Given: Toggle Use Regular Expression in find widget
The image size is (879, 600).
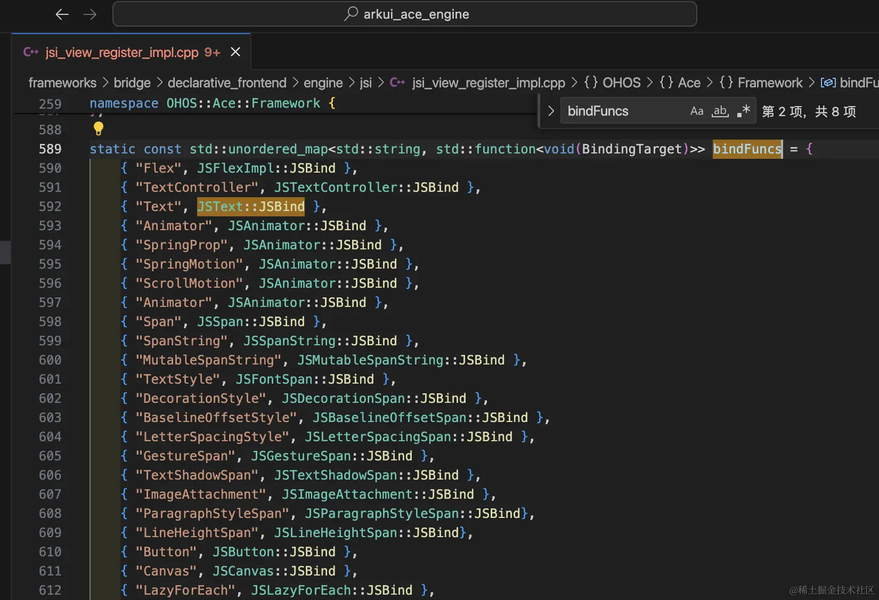Looking at the screenshot, I should point(744,111).
